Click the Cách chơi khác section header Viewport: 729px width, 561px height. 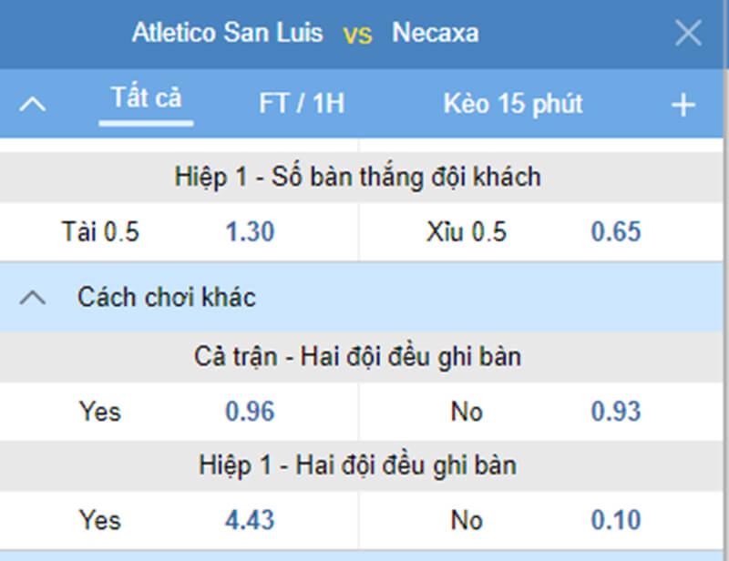167,297
